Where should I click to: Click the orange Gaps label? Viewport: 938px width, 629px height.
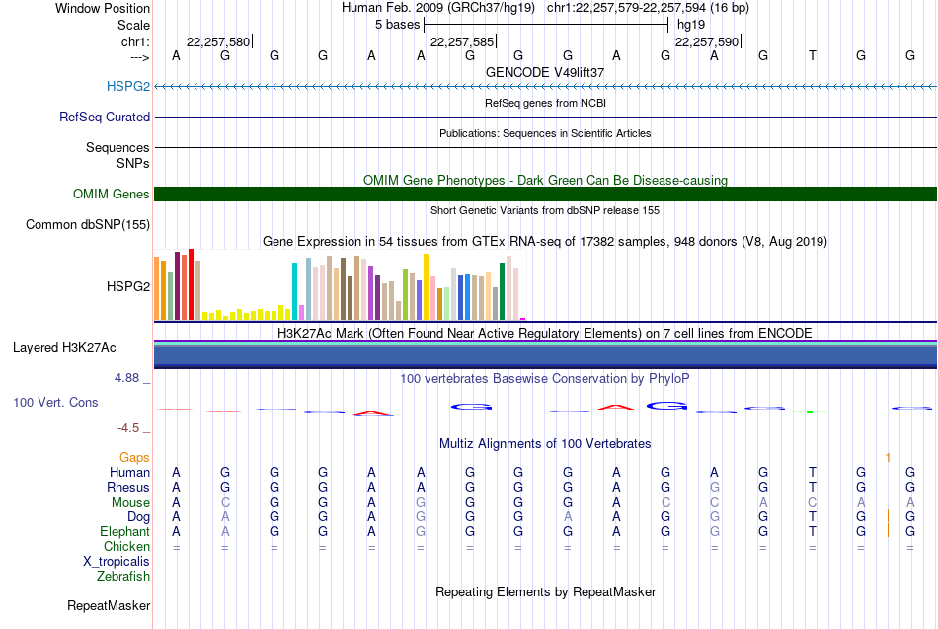[134, 458]
